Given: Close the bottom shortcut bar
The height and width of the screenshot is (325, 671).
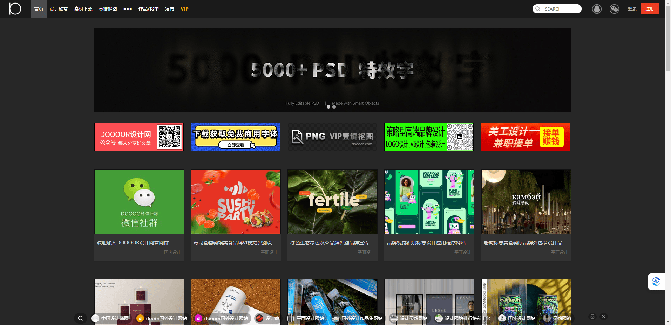Looking at the screenshot, I should coord(604,317).
